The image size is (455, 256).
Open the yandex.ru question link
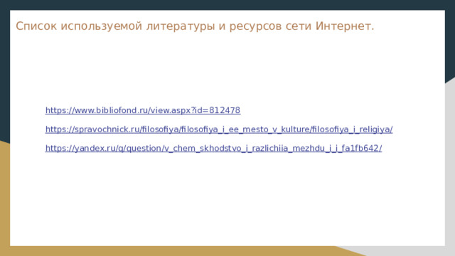[213, 149]
